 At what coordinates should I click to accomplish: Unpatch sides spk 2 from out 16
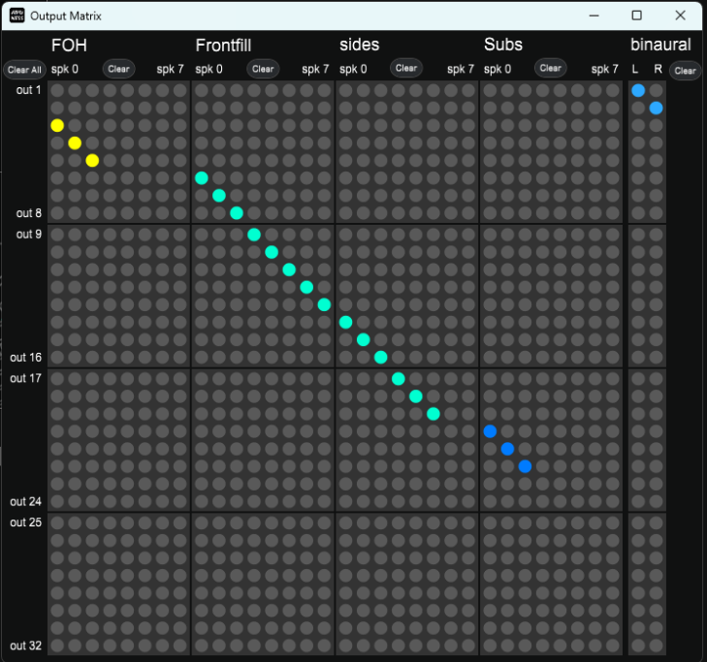coord(381,357)
